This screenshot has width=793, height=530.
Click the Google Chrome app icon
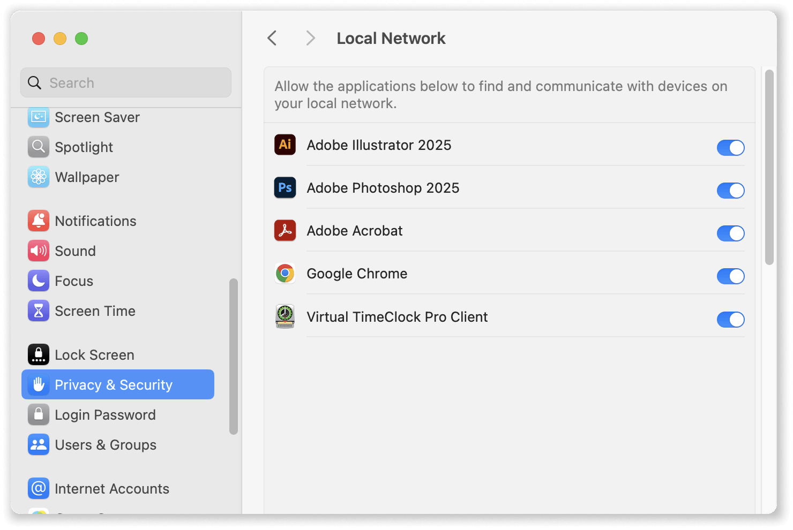coord(285,273)
